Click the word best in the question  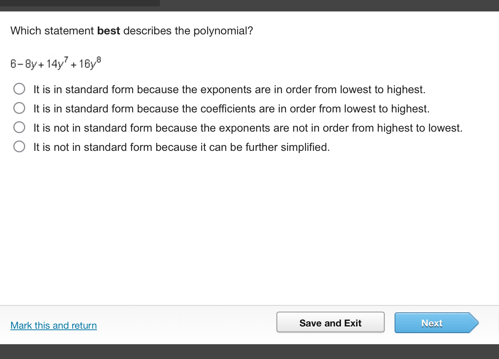click(108, 31)
